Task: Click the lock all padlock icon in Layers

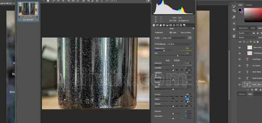Action: tap(258, 42)
